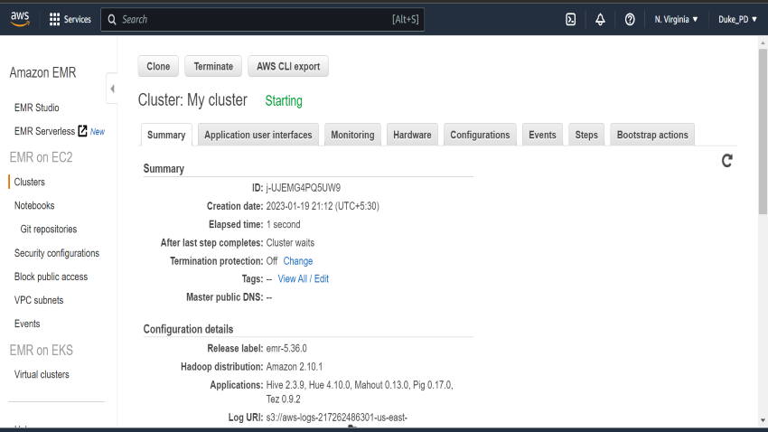Open EMR Serverless link
The width and height of the screenshot is (768, 432).
[x=44, y=131]
